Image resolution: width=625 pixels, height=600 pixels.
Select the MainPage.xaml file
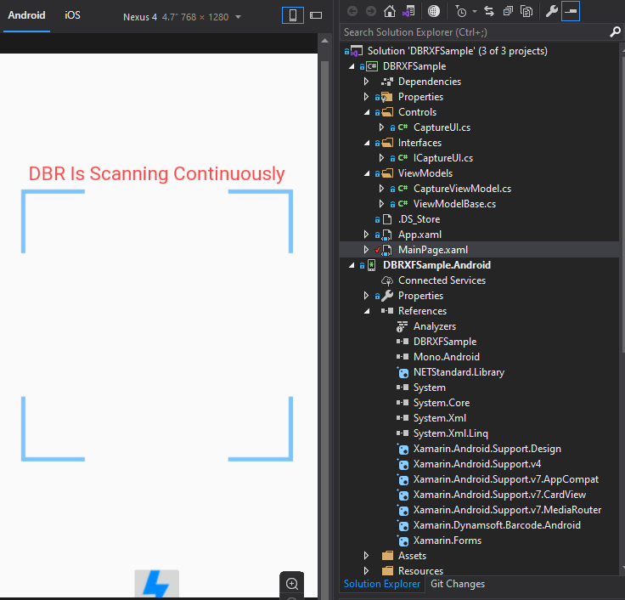point(432,250)
